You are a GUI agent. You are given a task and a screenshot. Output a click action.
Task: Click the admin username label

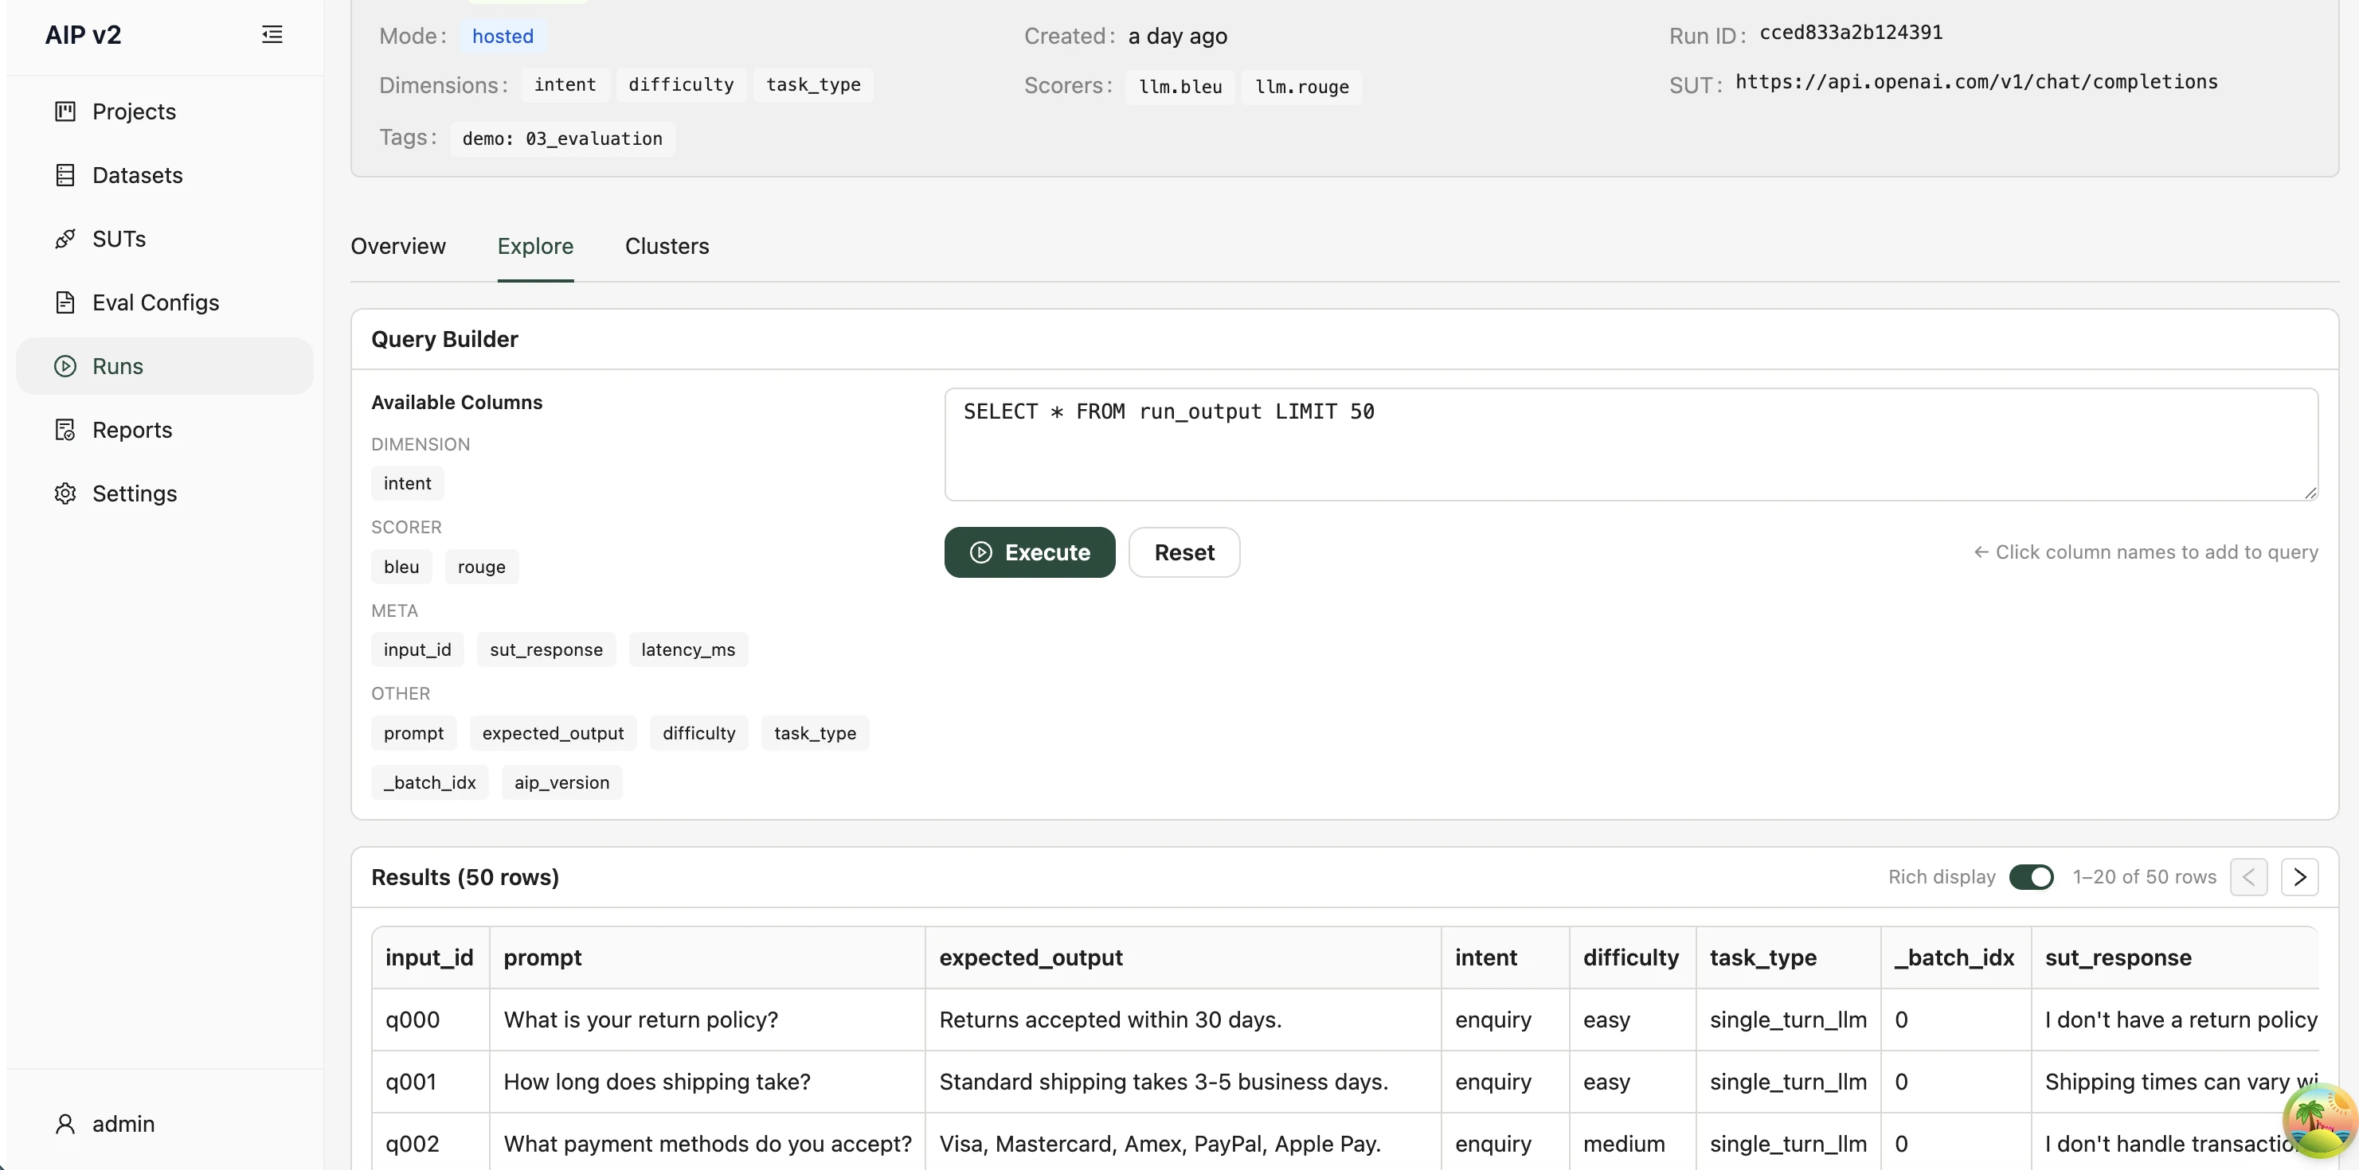pyautogui.click(x=123, y=1123)
